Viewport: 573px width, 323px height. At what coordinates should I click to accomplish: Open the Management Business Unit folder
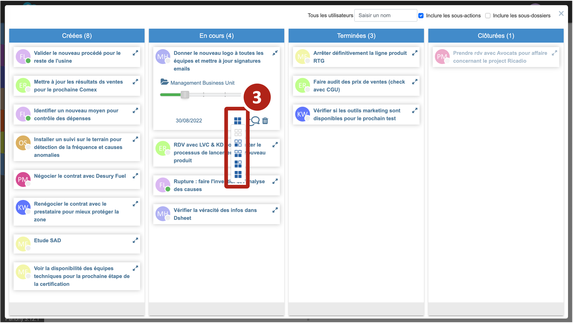tap(202, 83)
